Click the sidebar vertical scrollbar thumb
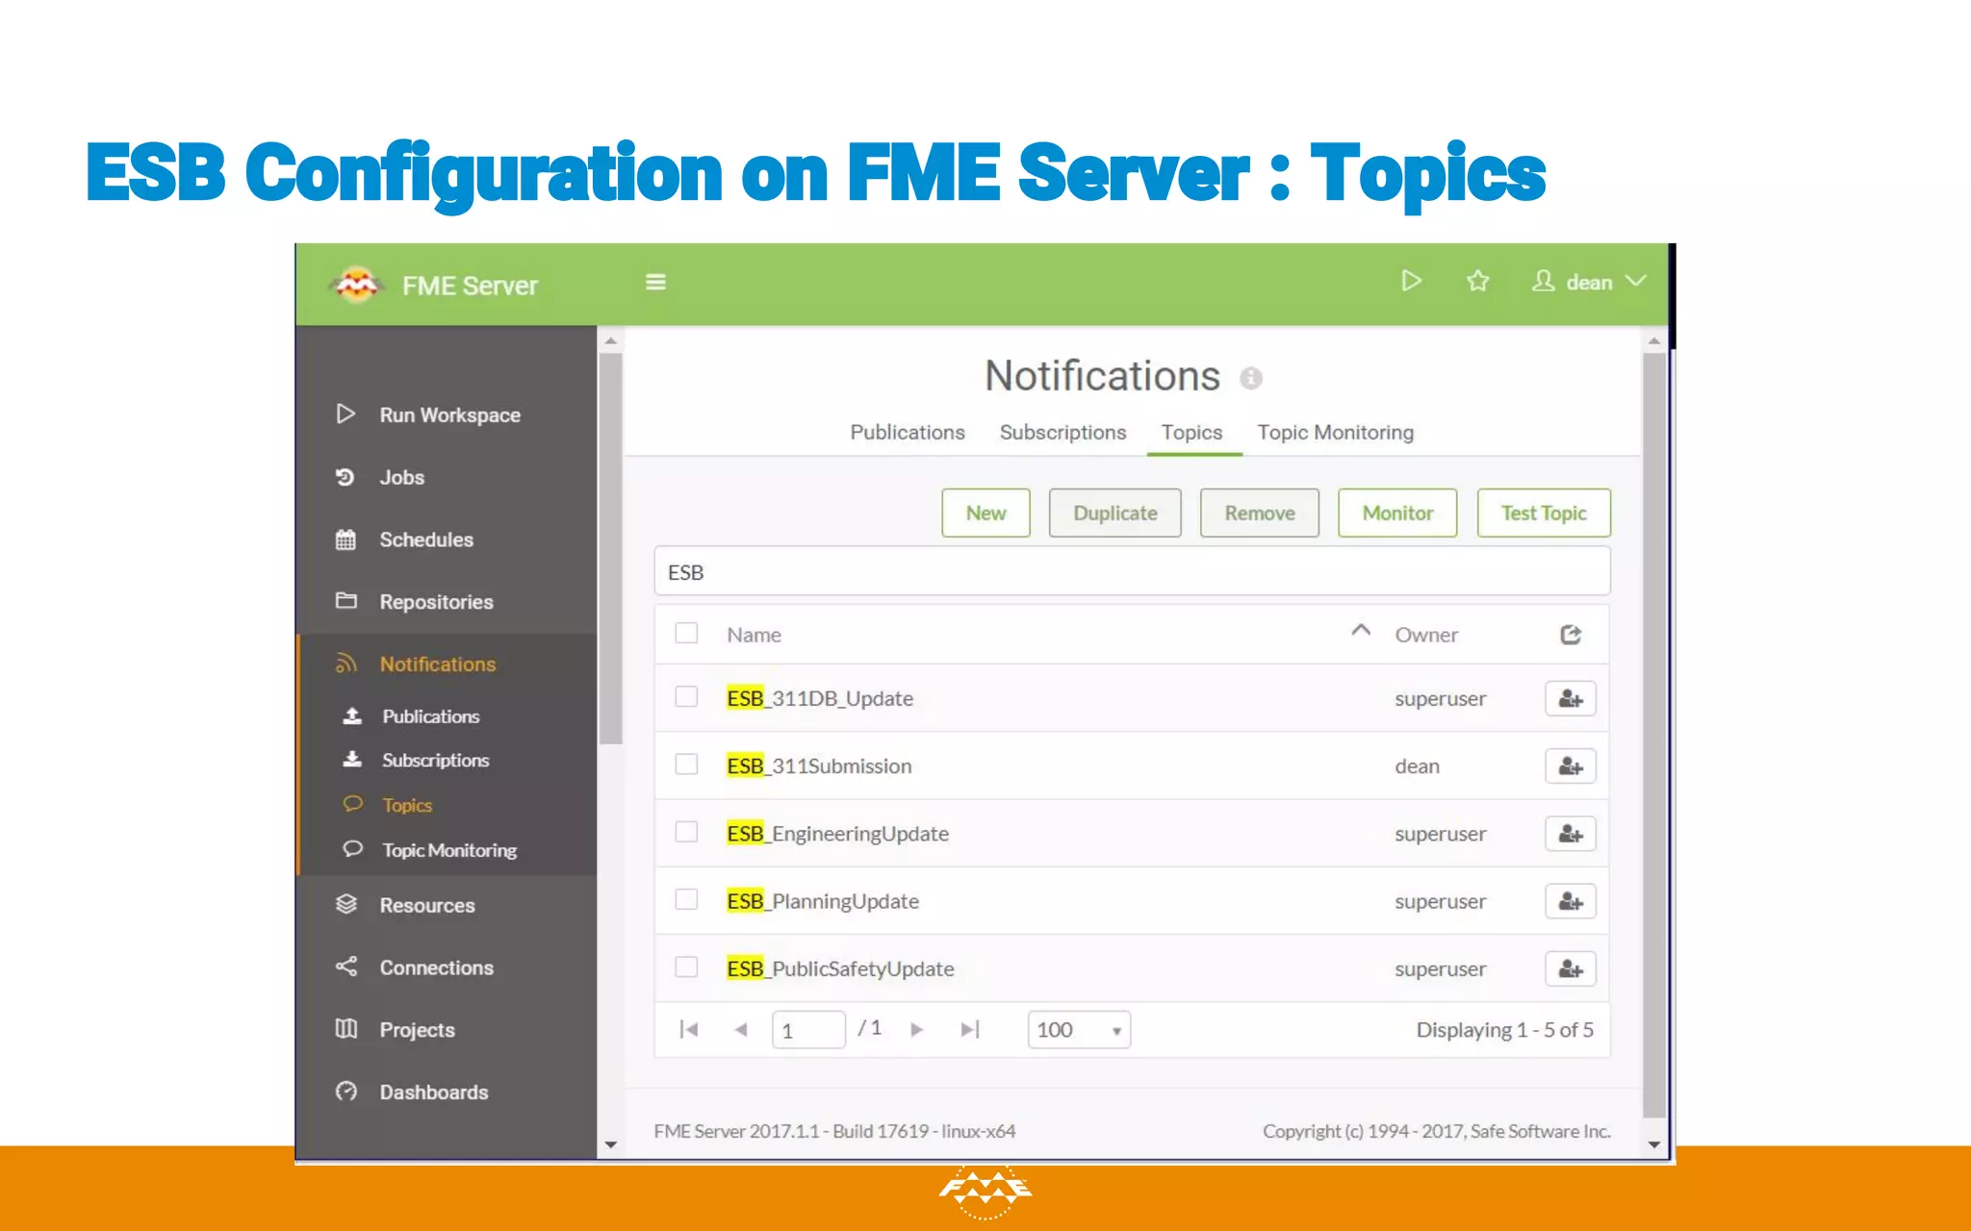Image resolution: width=1971 pixels, height=1231 pixels. coord(610,548)
